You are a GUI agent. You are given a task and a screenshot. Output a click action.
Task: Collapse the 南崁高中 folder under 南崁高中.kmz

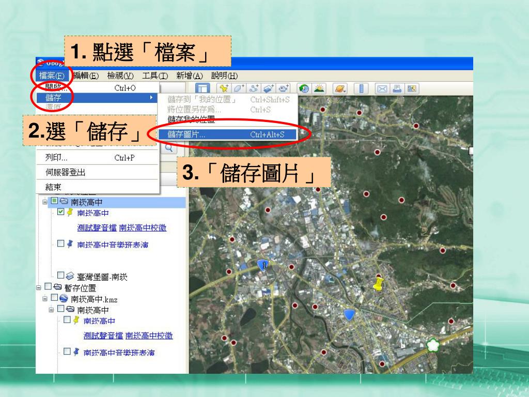[x=51, y=310]
